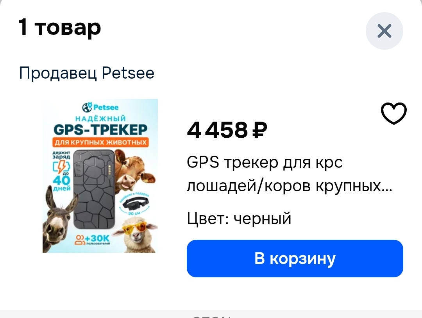Screen dimensions: 422x318
Task: Click the 1 товар heading
Action: click(60, 27)
